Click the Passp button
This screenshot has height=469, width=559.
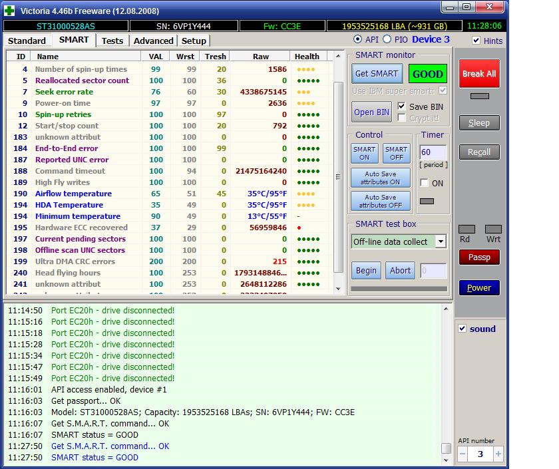tap(479, 257)
